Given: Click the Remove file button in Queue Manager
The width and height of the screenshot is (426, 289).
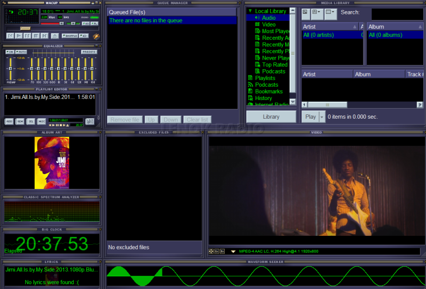Looking at the screenshot, I should click(x=125, y=120).
